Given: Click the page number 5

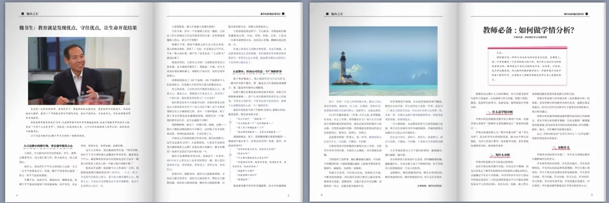Looking at the screenshot, I should click(x=288, y=195).
